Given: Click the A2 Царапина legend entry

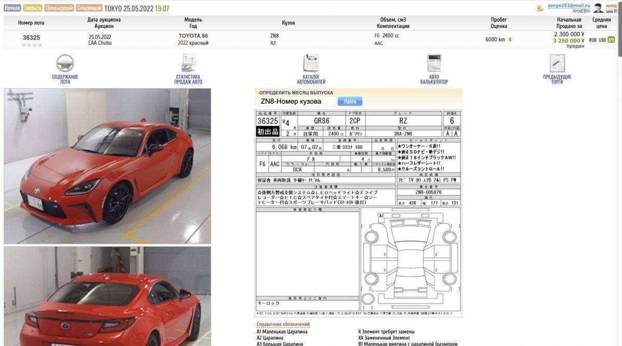Looking at the screenshot, I should pyautogui.click(x=270, y=338).
